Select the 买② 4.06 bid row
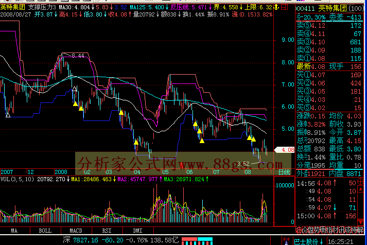Screen dimensions: 367x245 (x=329, y=83)
